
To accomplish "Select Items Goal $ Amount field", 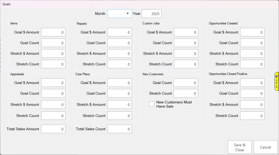I will tap(53, 32).
